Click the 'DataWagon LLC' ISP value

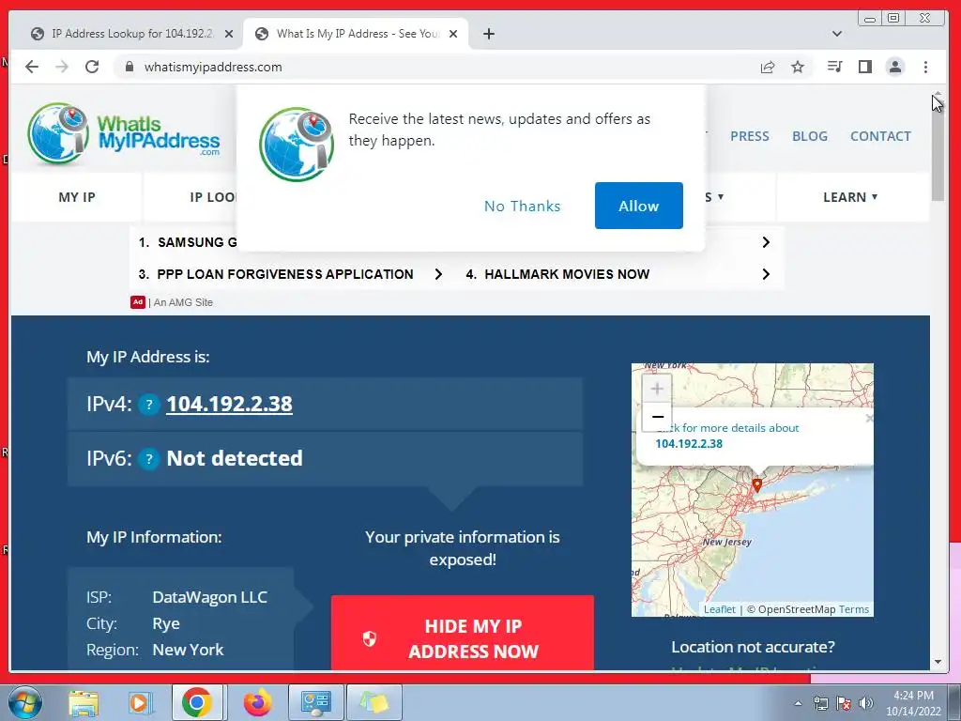point(209,597)
